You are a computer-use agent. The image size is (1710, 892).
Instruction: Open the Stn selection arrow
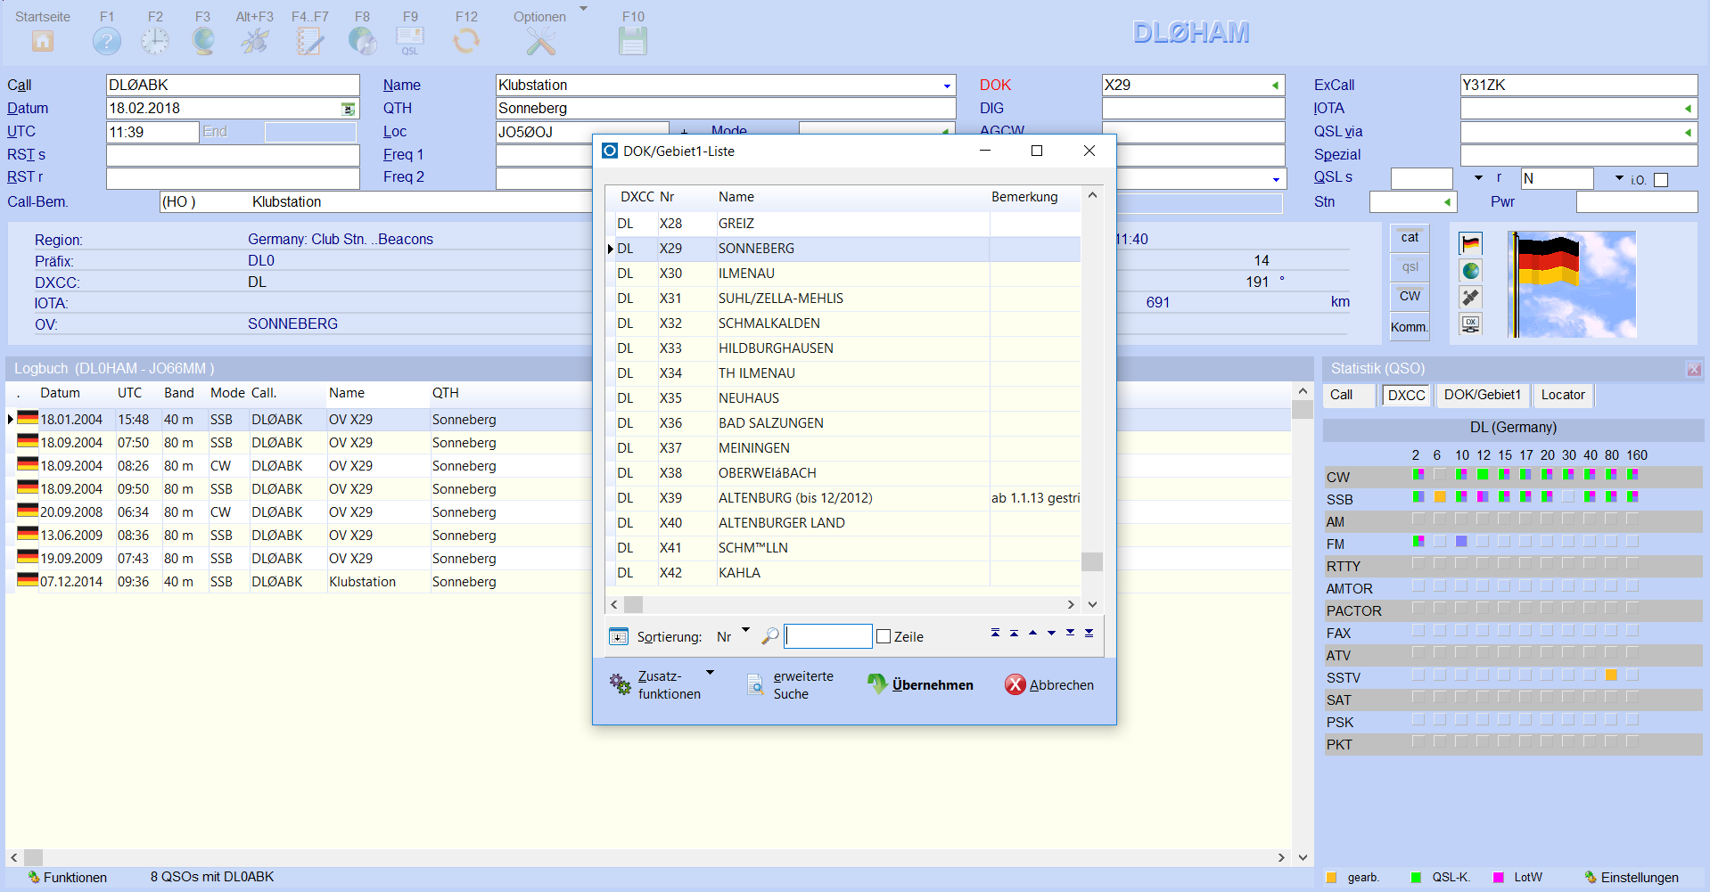1447,202
